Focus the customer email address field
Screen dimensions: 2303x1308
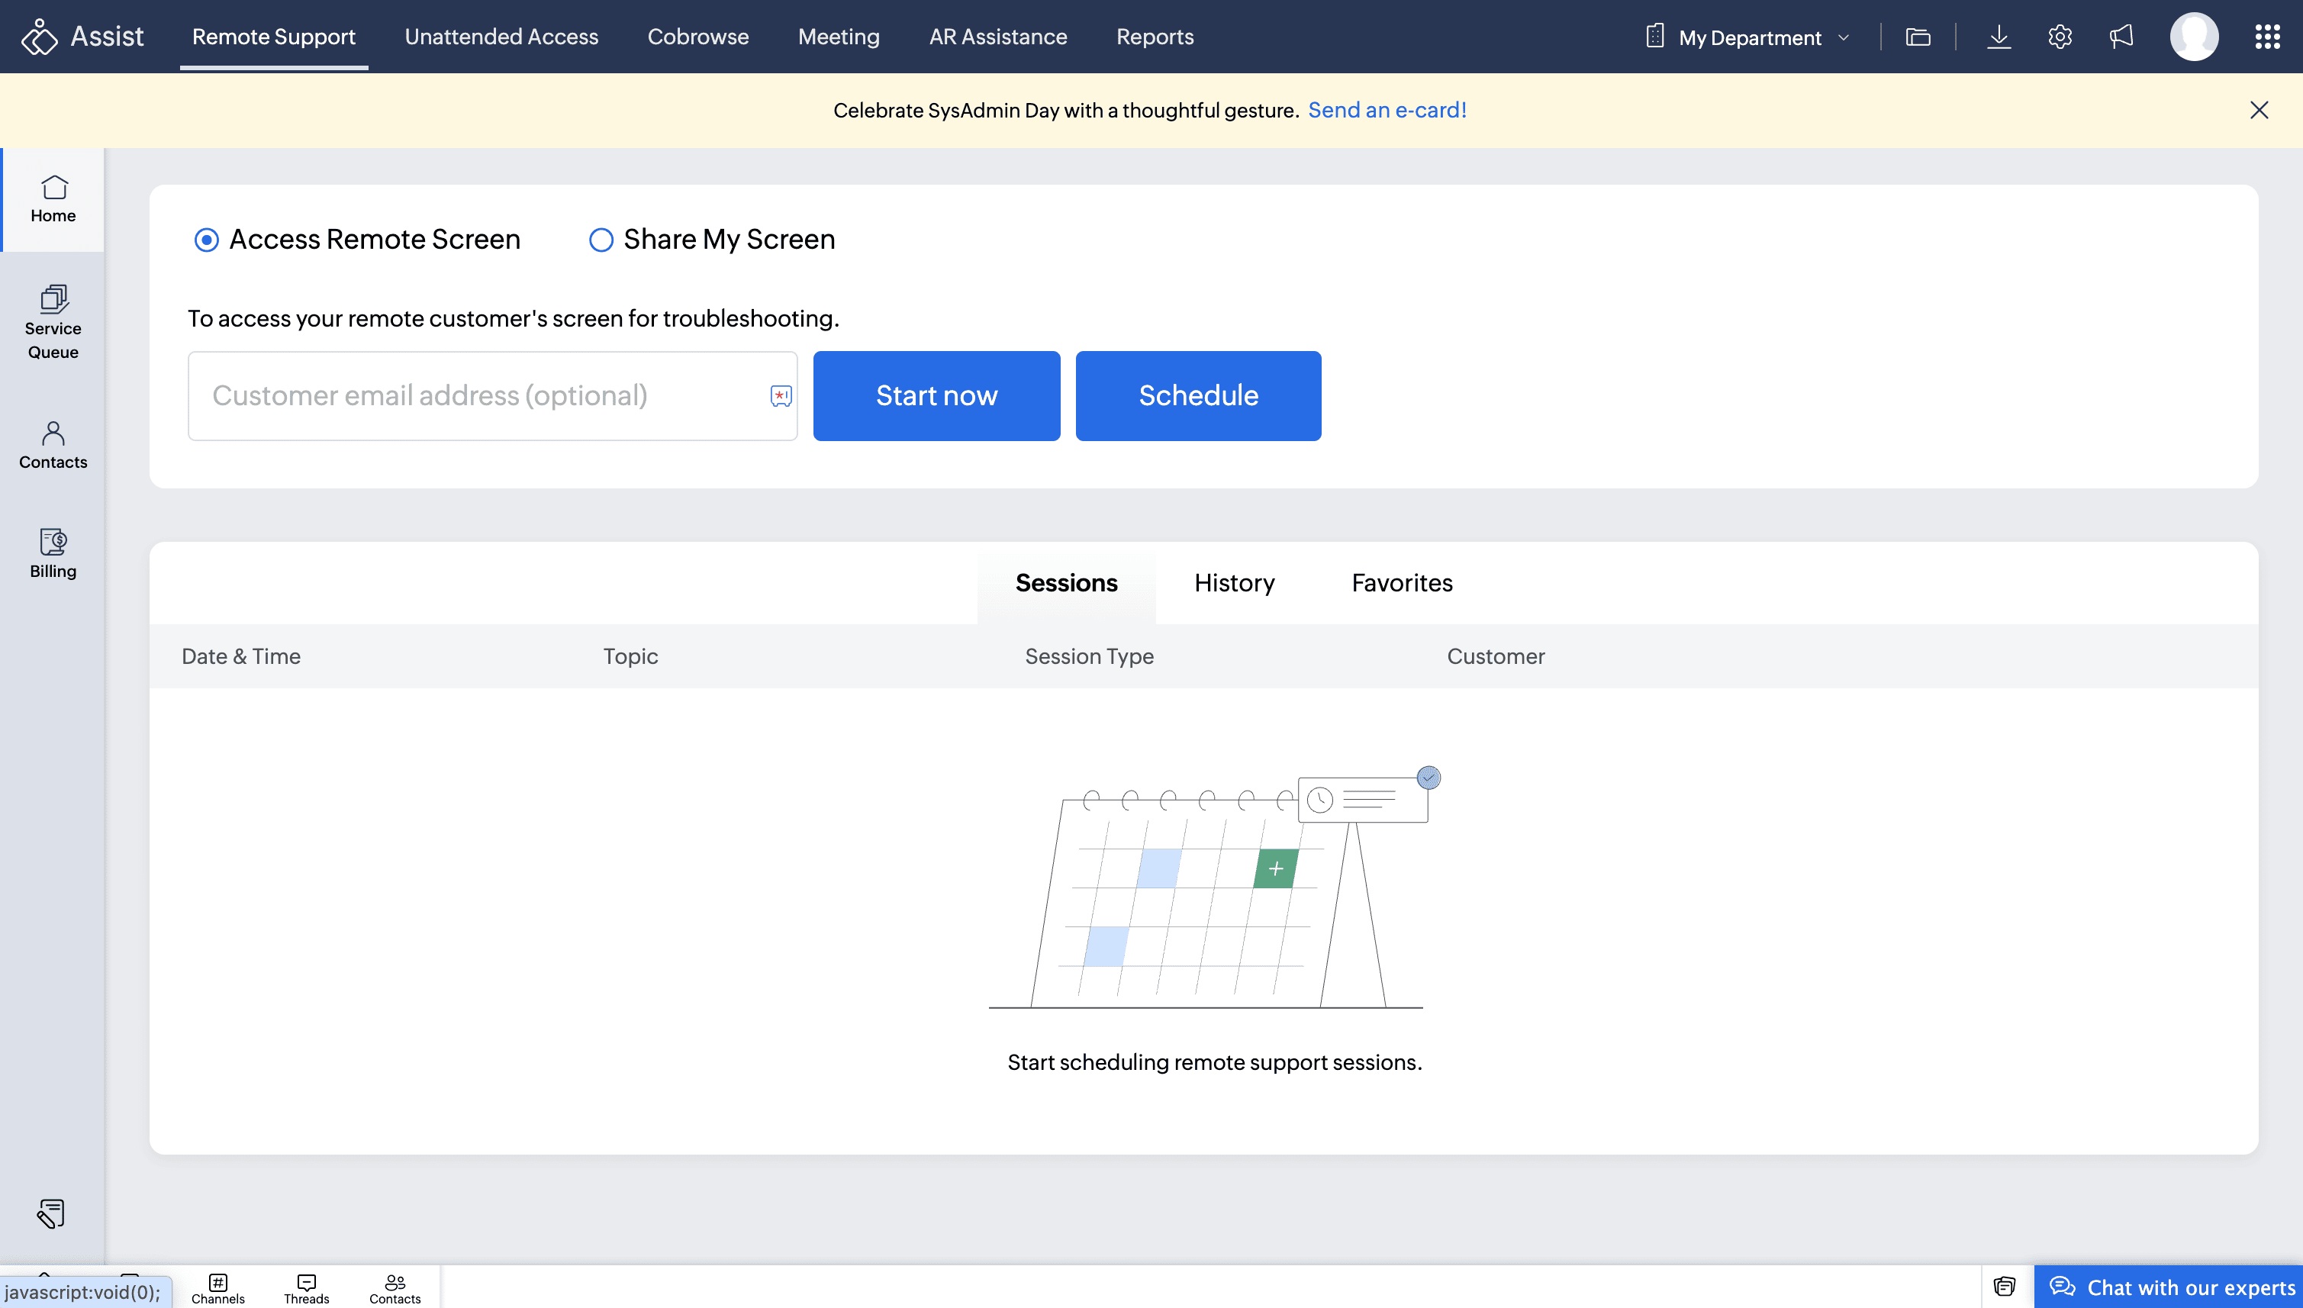(476, 395)
